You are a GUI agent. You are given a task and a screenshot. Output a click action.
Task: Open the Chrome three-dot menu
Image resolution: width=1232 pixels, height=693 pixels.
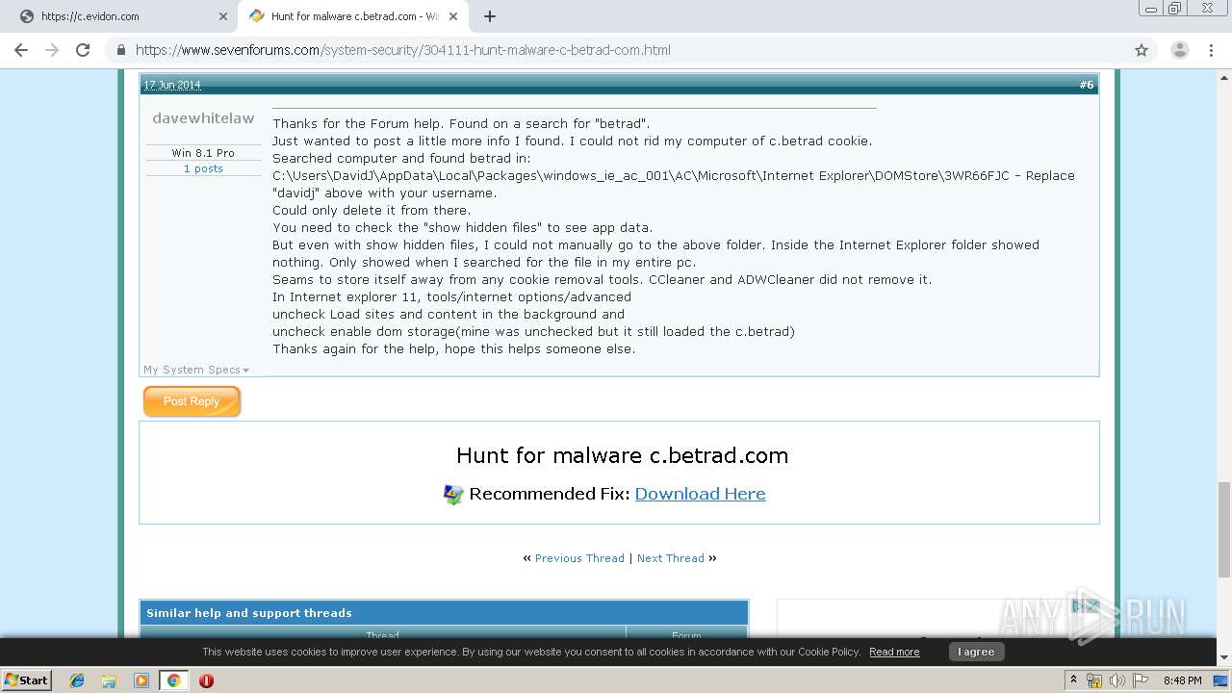[1211, 50]
